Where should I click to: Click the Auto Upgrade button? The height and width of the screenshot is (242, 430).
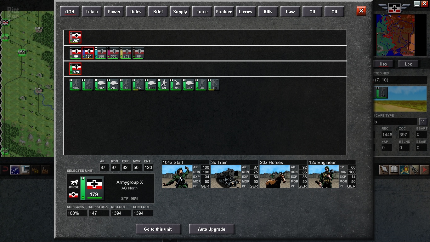[x=212, y=229]
